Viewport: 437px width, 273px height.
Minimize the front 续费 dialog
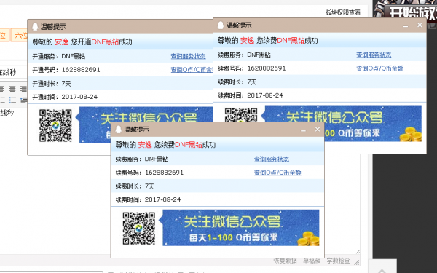(303, 130)
